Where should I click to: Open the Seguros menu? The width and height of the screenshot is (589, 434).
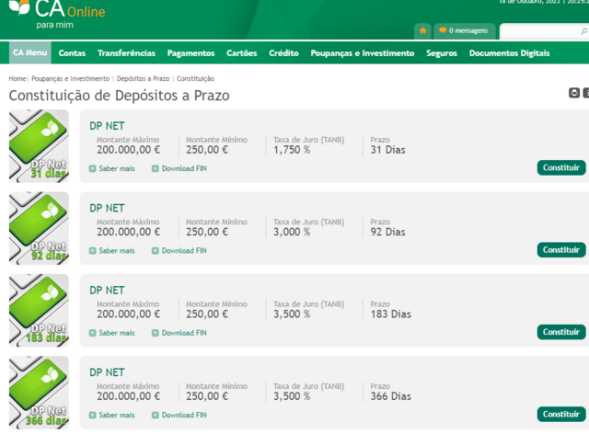[442, 53]
